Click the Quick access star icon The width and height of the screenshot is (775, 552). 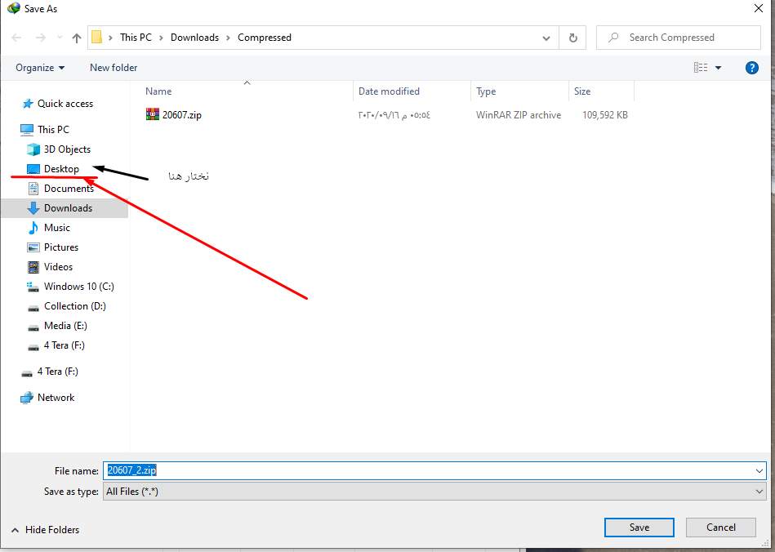28,104
